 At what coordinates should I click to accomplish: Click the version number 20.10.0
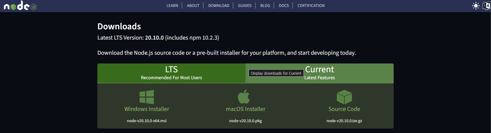point(154,37)
